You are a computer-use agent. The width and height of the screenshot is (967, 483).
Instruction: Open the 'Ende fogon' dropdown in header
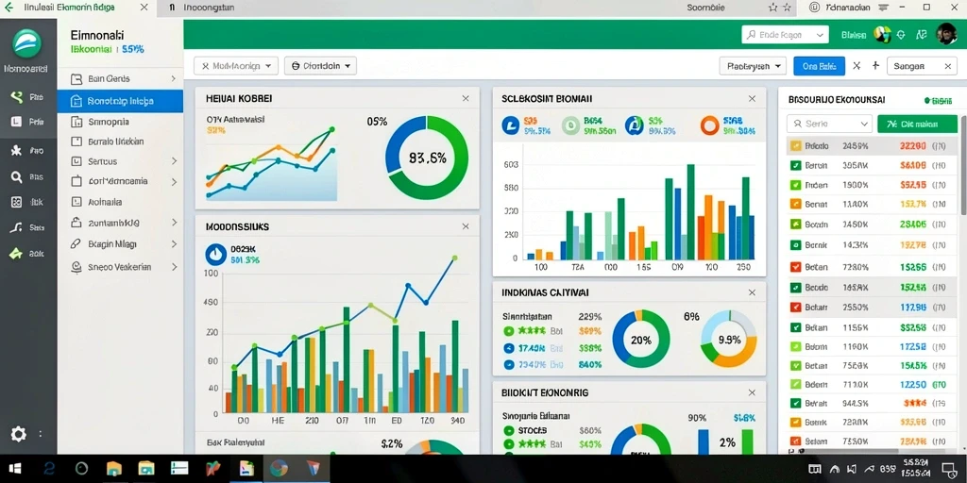coord(785,35)
